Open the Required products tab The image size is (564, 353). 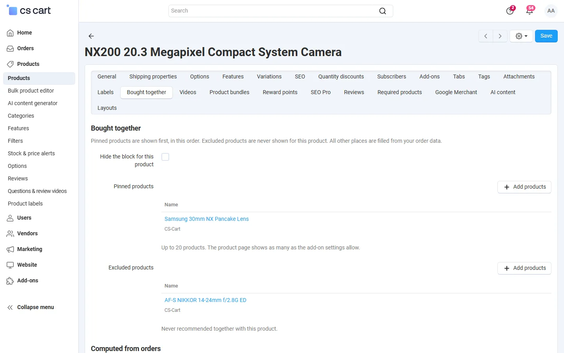pyautogui.click(x=399, y=92)
